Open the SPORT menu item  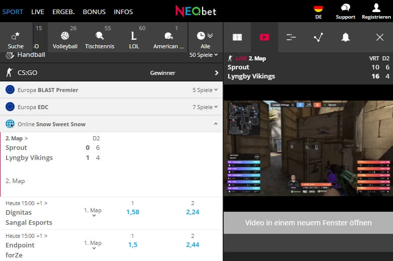[x=13, y=12]
